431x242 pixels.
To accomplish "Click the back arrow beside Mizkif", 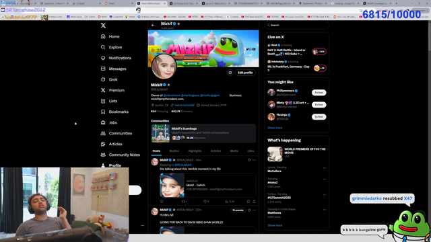I will tap(153, 26).
